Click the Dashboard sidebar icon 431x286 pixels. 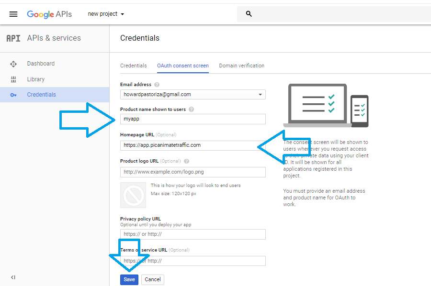click(x=13, y=64)
